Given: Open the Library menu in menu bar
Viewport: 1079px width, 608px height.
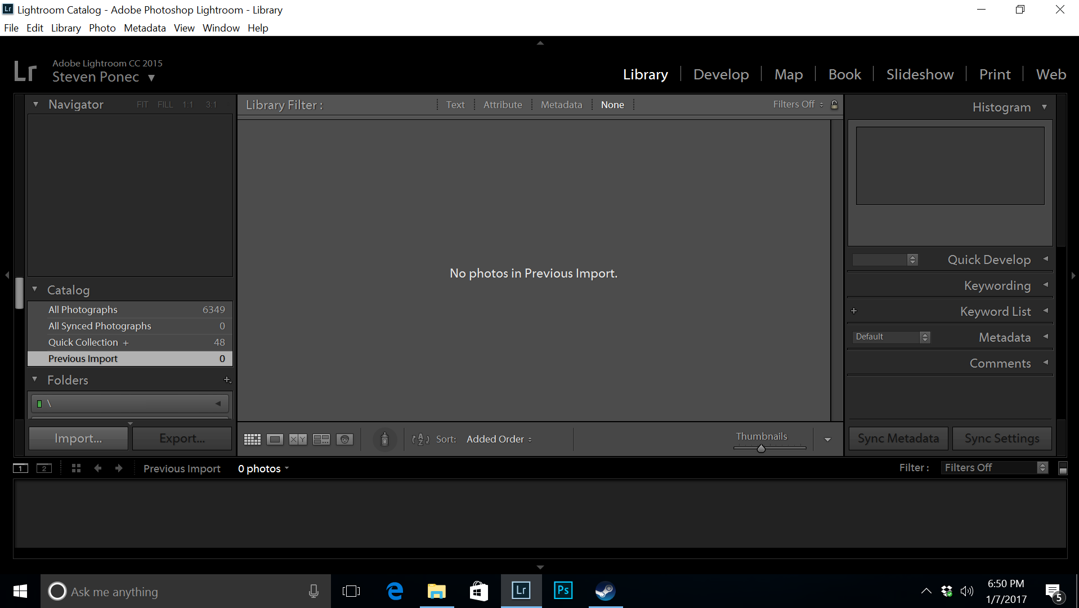Looking at the screenshot, I should [x=66, y=28].
